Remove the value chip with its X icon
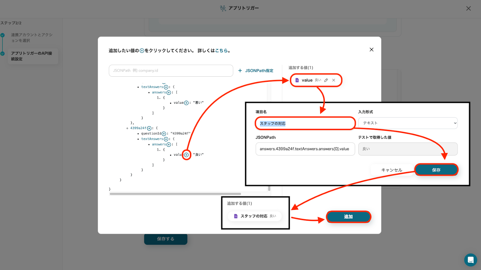 tap(334, 80)
